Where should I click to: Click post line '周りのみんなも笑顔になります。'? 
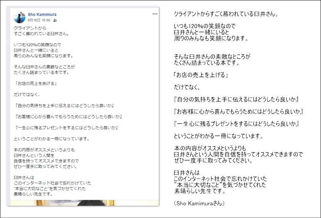44,56
